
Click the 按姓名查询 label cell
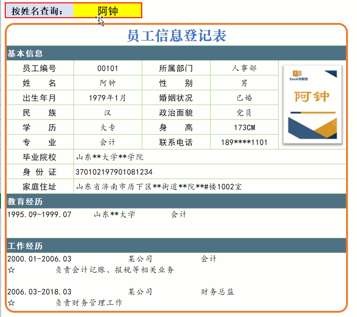pos(40,11)
